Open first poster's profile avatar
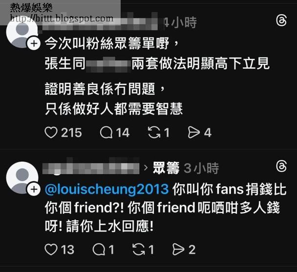 pyautogui.click(x=22, y=32)
